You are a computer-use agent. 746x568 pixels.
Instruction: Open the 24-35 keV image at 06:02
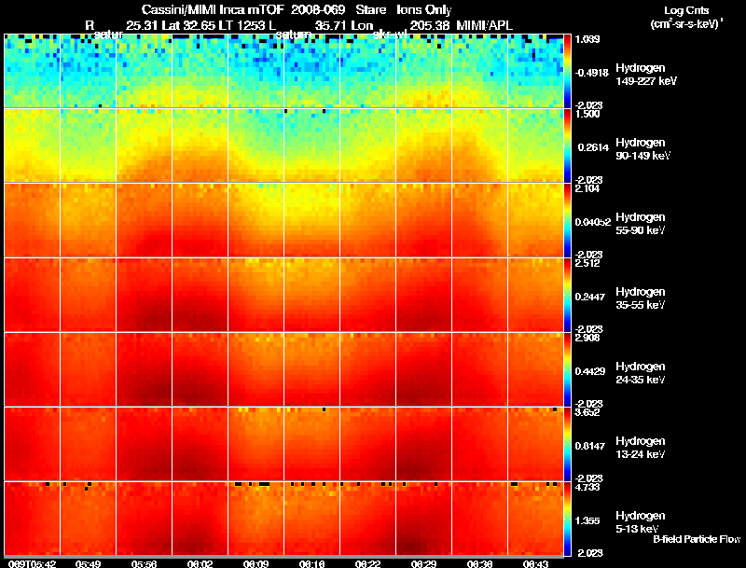coord(200,369)
